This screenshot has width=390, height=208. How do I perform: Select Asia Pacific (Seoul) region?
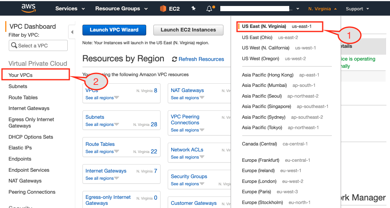coord(280,96)
